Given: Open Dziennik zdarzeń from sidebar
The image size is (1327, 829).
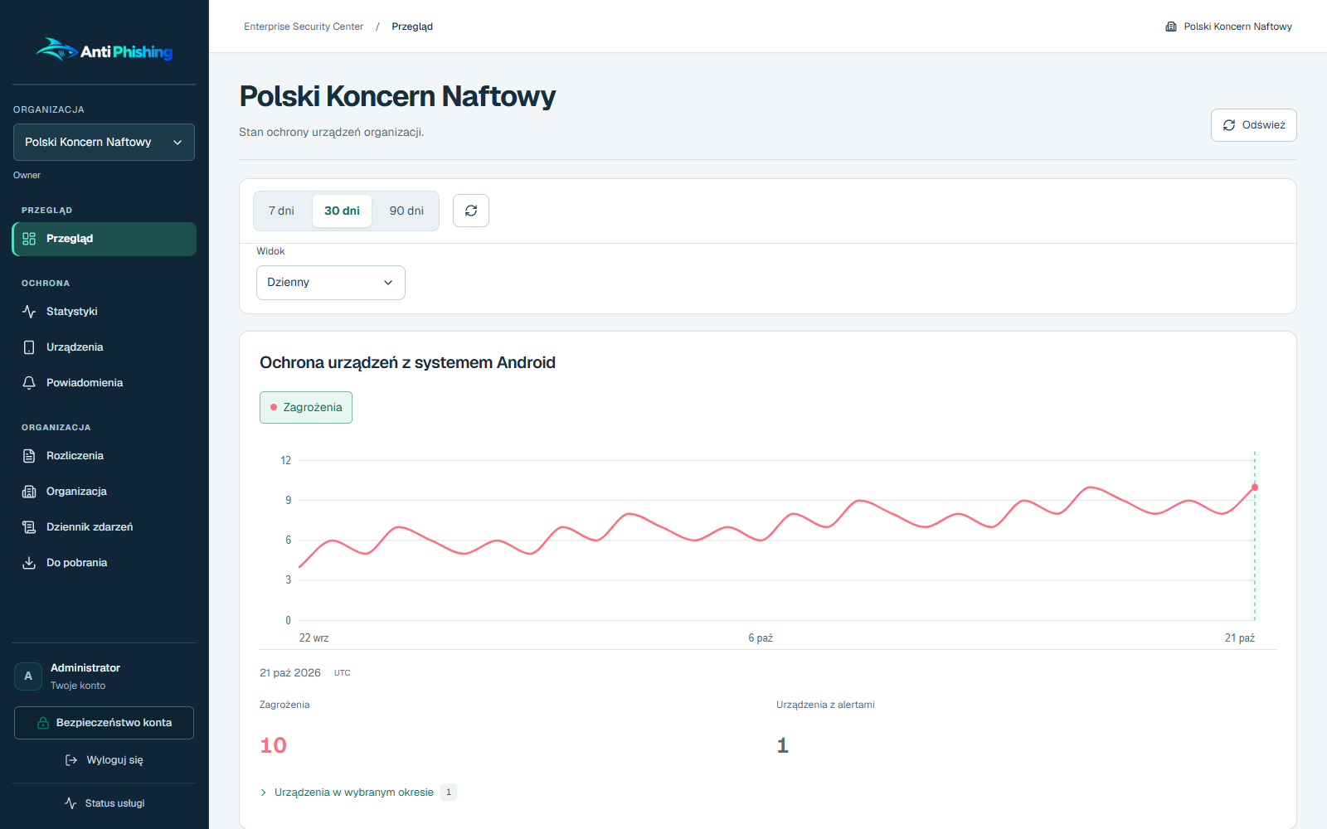Looking at the screenshot, I should point(104,527).
